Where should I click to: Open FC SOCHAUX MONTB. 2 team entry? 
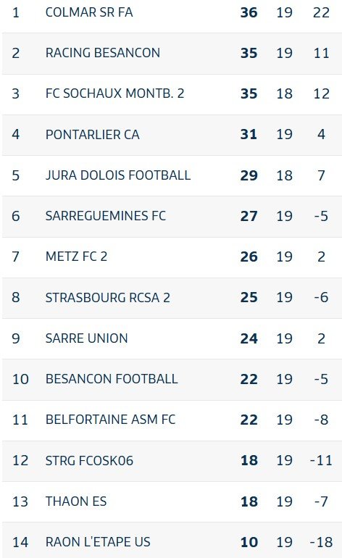point(114,93)
